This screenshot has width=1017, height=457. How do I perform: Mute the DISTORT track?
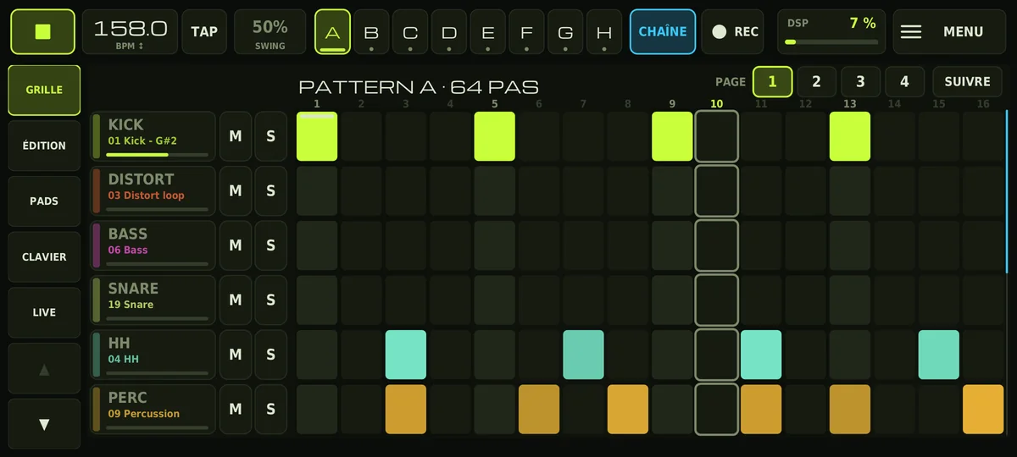tap(236, 190)
